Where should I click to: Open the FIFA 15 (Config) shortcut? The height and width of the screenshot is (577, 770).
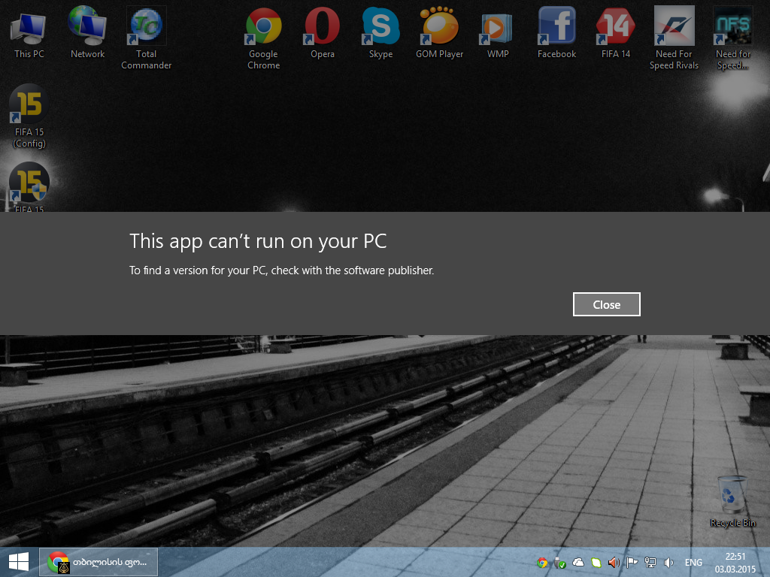point(29,103)
